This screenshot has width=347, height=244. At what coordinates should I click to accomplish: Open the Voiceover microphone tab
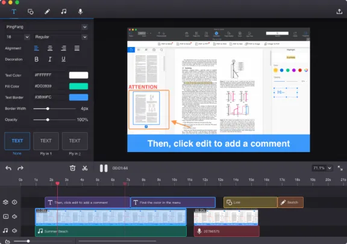coord(80,11)
